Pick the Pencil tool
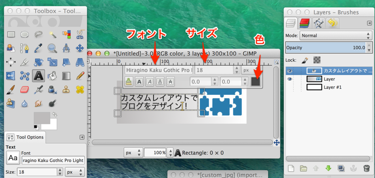 coord(80,76)
